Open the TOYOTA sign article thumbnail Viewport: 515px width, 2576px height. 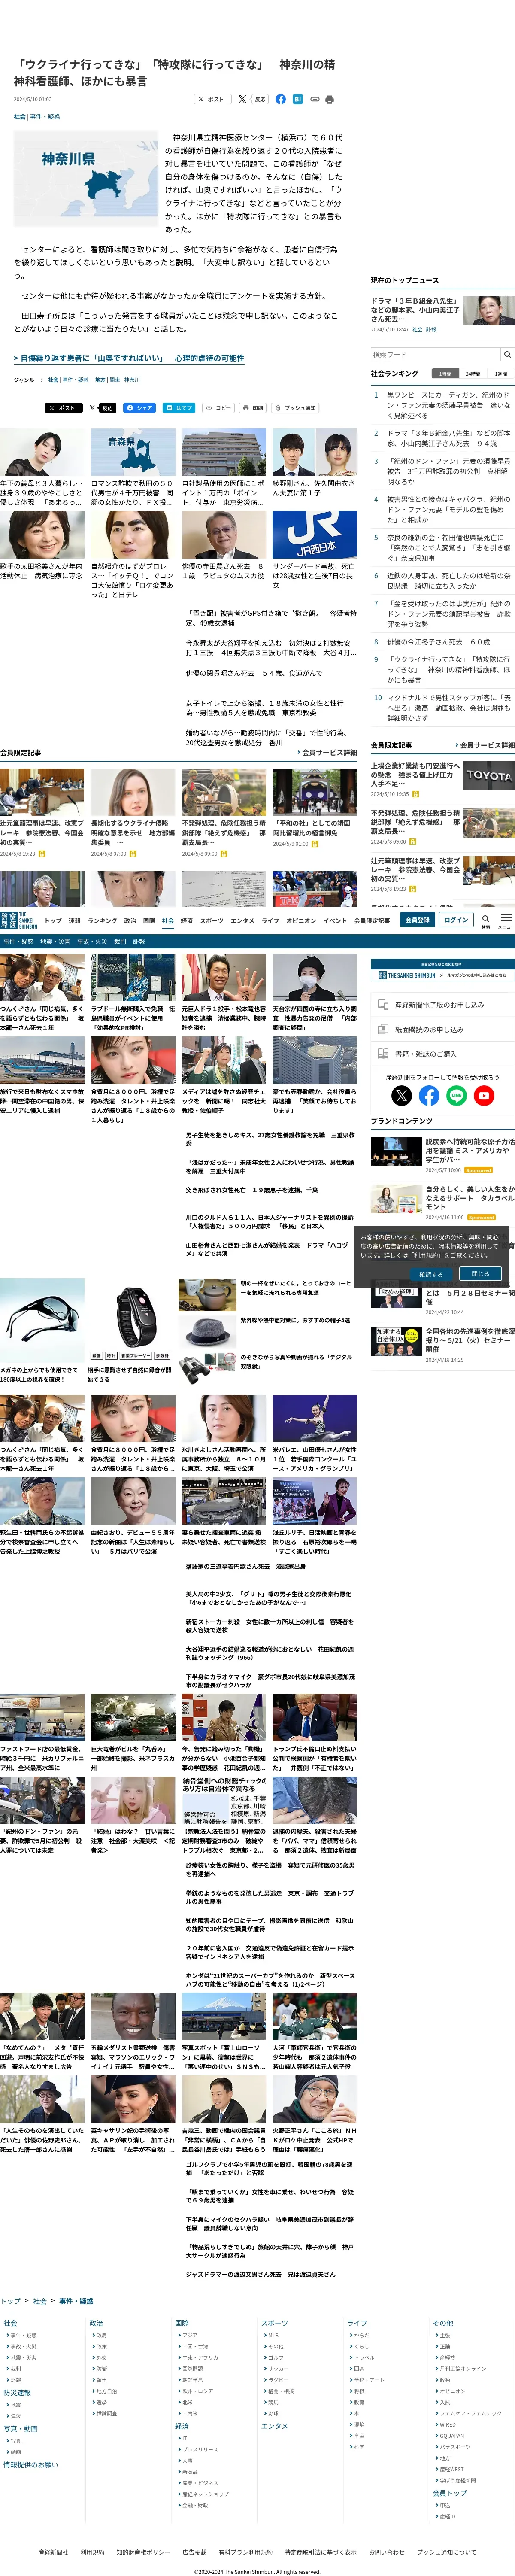489,775
